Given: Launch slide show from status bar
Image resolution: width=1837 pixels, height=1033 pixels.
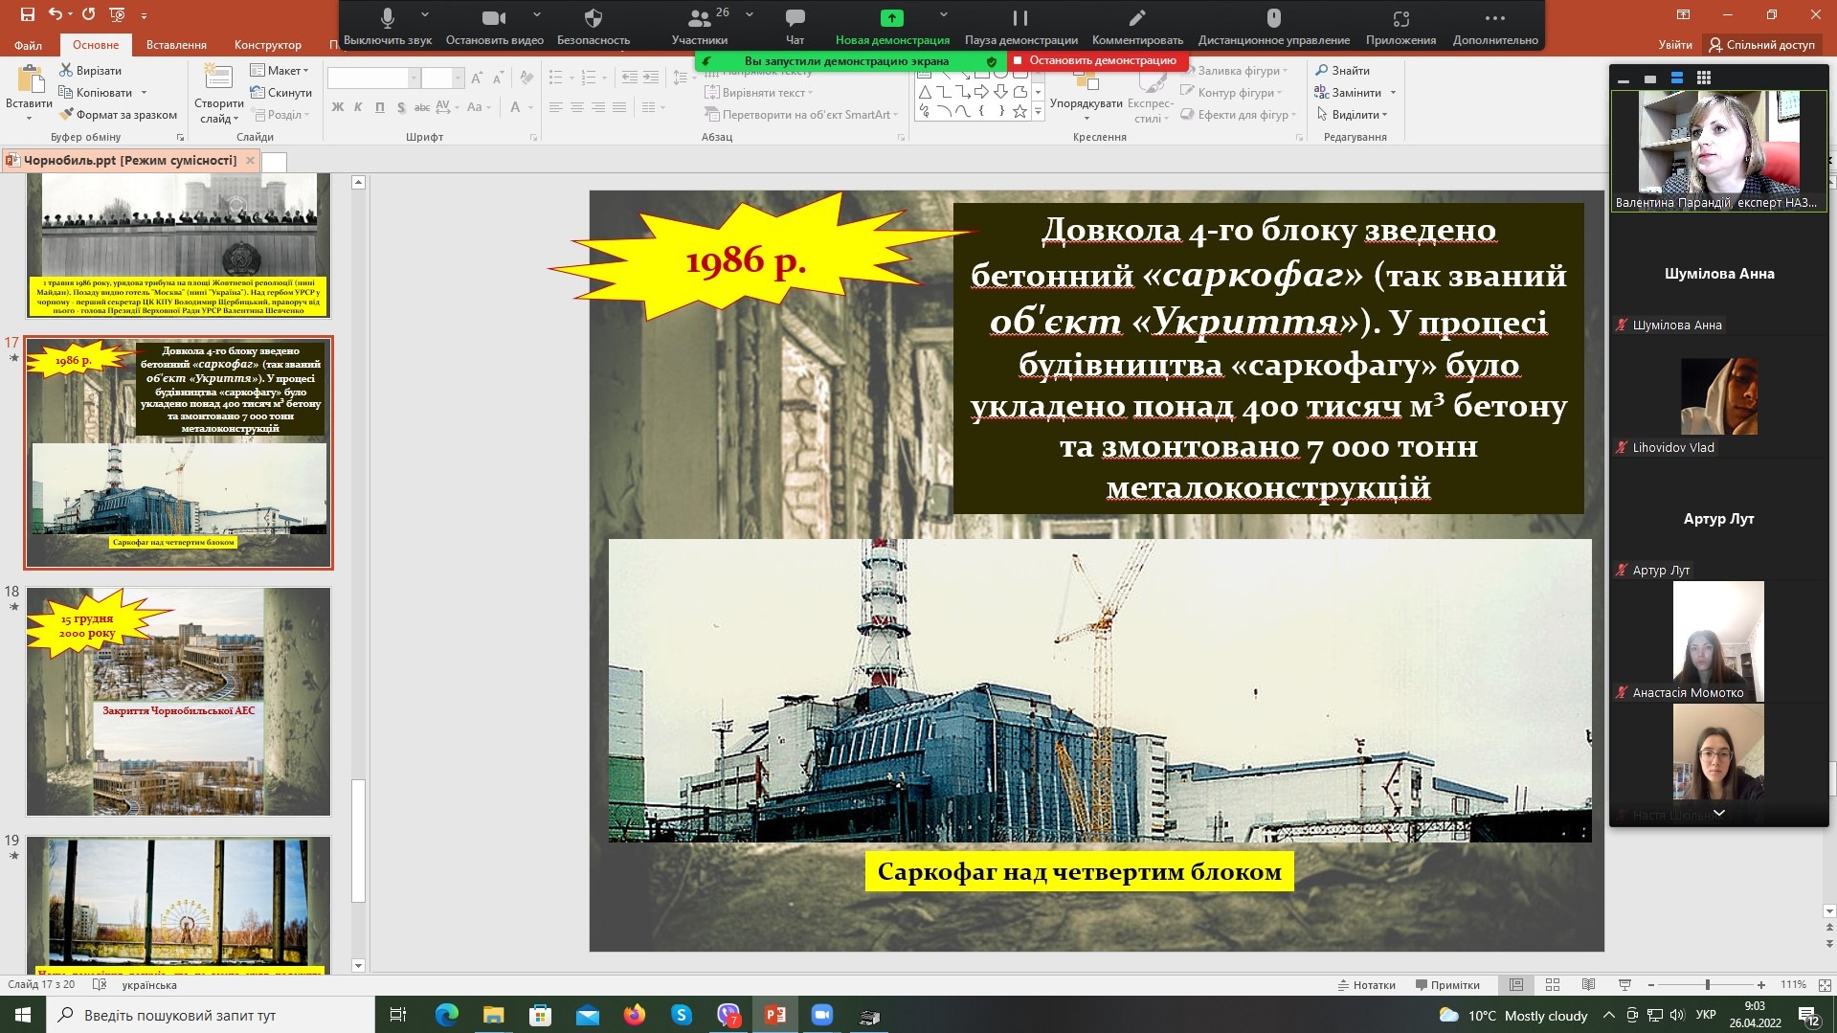Looking at the screenshot, I should click(1624, 985).
